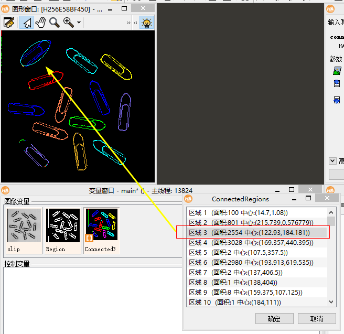Select row 区域 5 in region list

[256, 252]
